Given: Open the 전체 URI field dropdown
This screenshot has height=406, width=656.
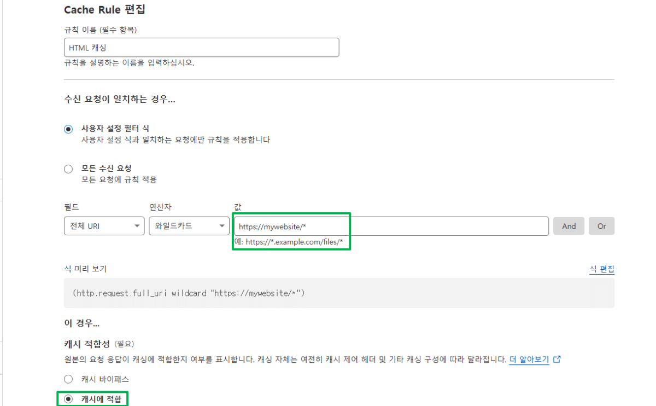Looking at the screenshot, I should point(104,226).
